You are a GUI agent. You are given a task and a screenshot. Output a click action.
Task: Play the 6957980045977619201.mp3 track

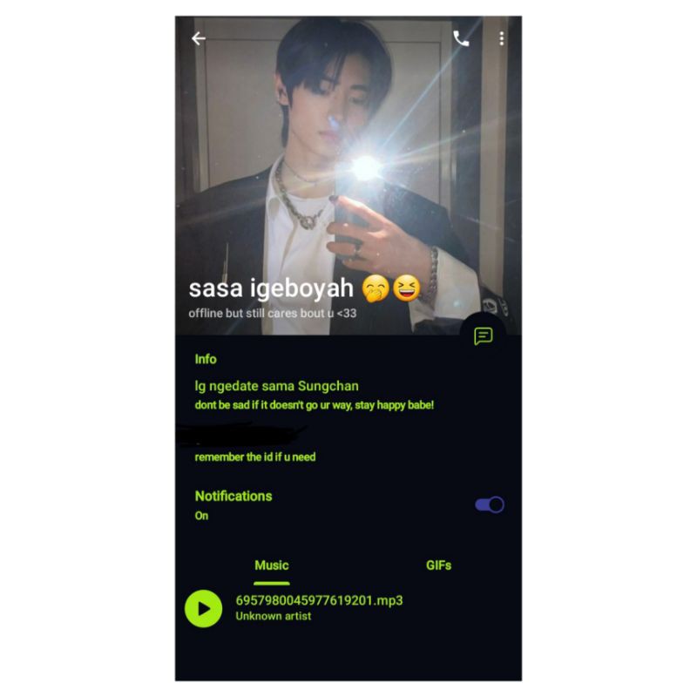[x=203, y=608]
